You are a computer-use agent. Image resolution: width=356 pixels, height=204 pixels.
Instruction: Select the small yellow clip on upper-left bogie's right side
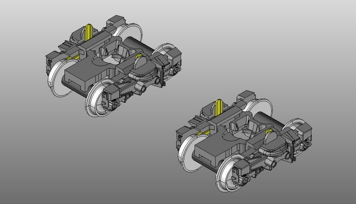click(139, 56)
